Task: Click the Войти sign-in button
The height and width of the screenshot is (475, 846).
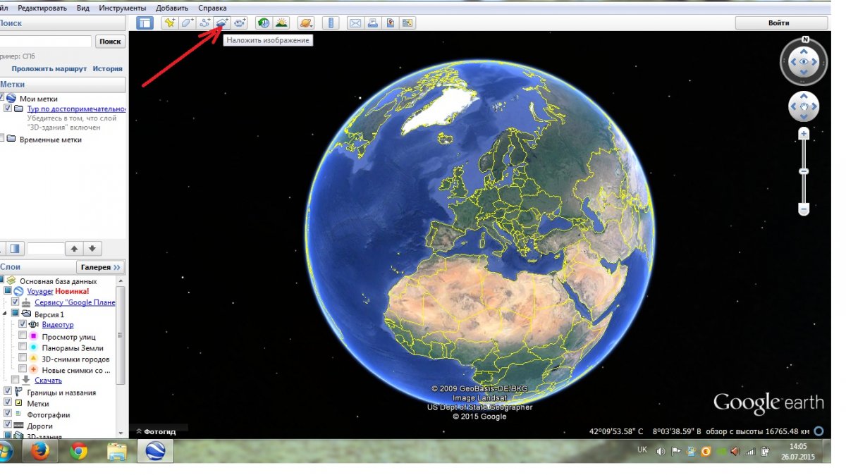Action: pos(778,23)
